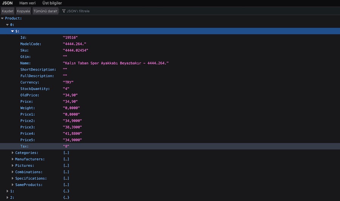Select the Price4 value "41,8800"

(73, 134)
